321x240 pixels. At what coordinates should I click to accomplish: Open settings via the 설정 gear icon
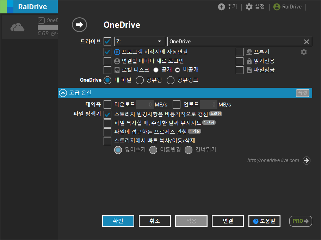(x=249, y=7)
